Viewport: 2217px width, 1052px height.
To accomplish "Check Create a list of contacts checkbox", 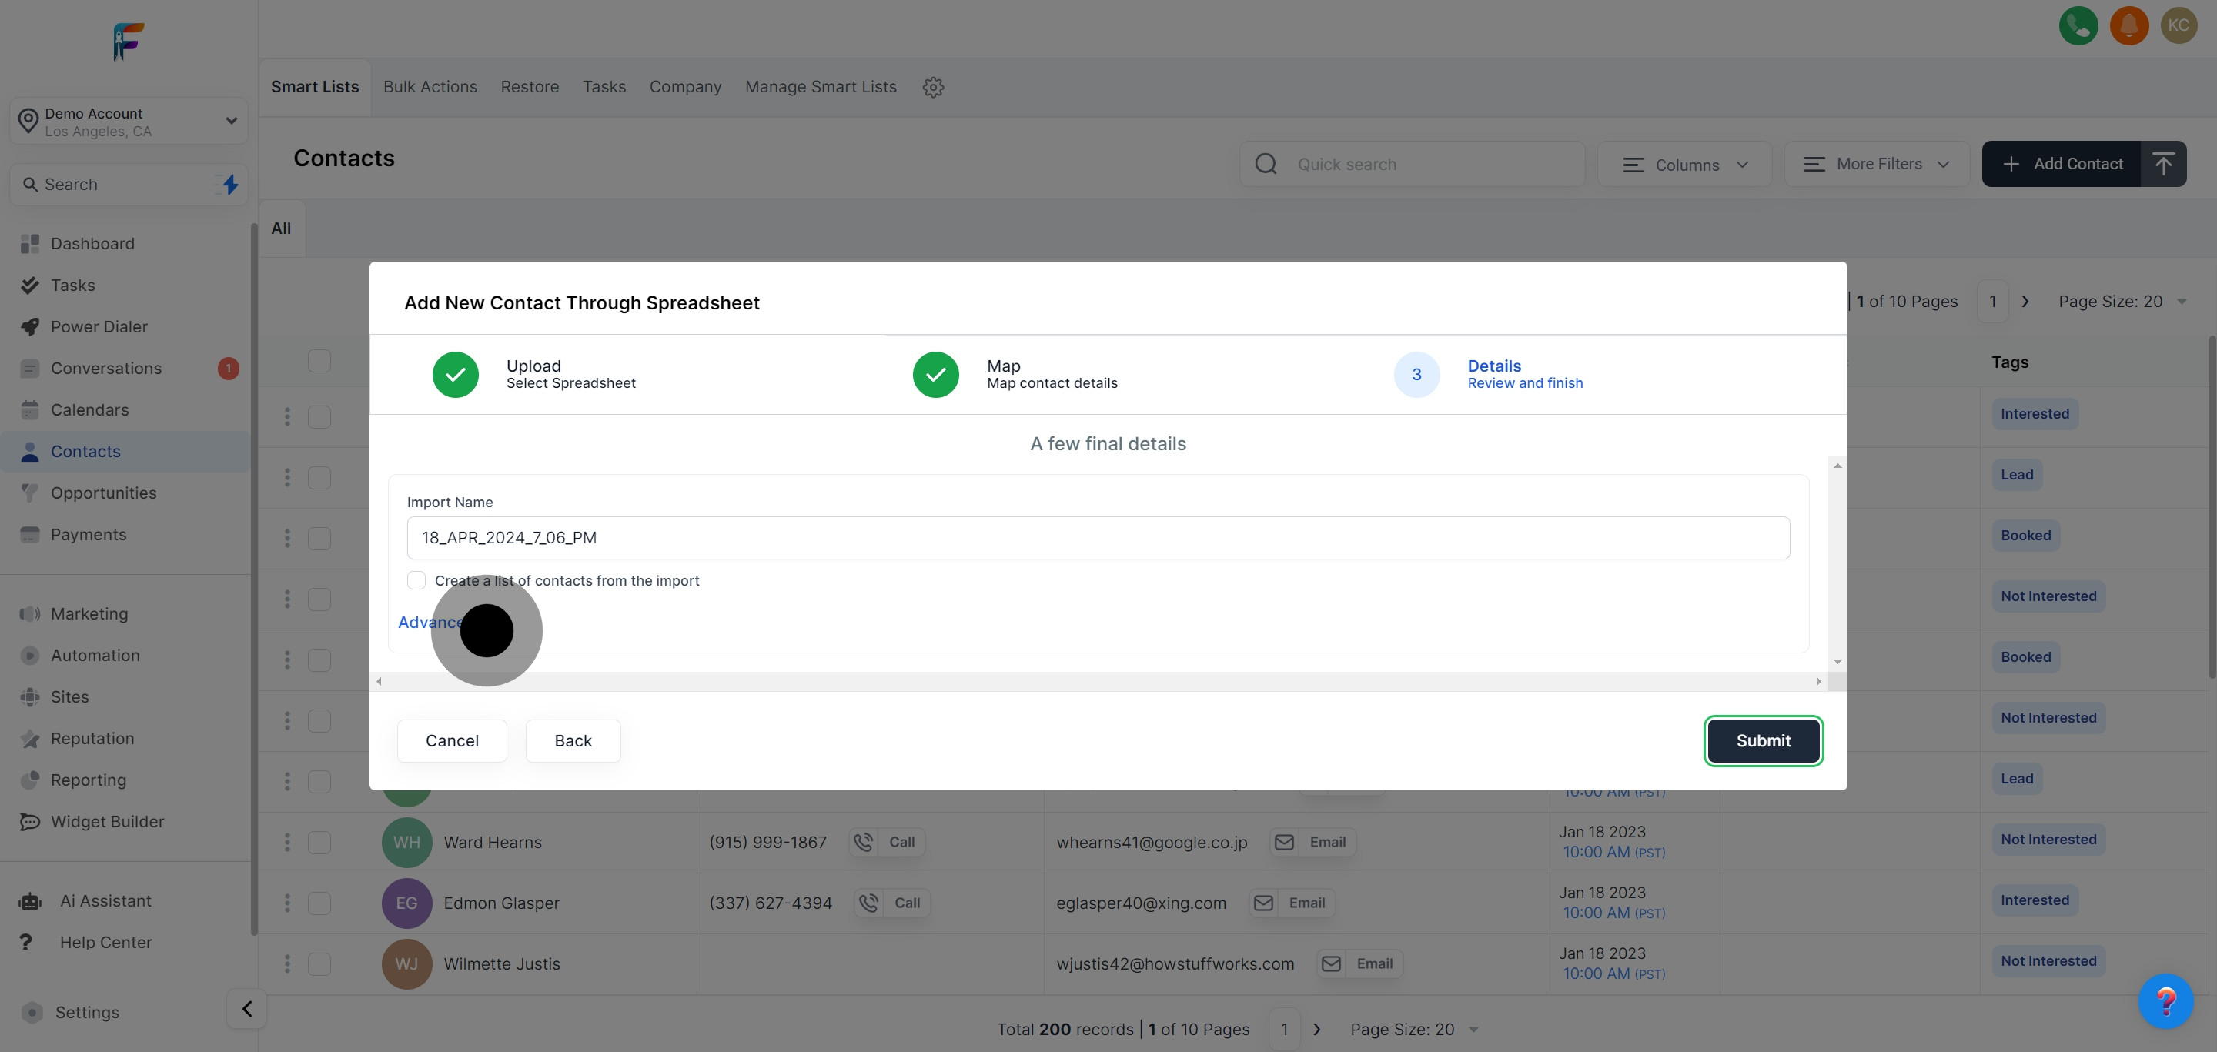I will [416, 580].
